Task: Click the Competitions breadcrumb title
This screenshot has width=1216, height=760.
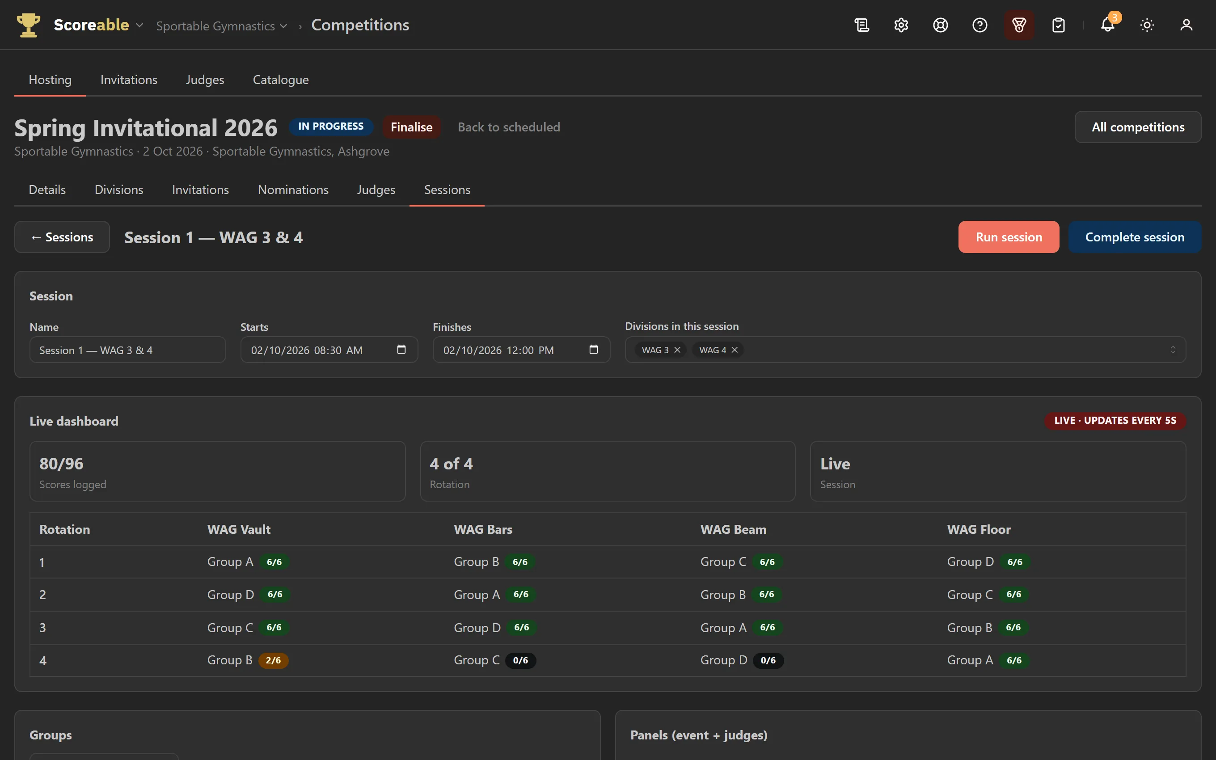Action: coord(360,25)
